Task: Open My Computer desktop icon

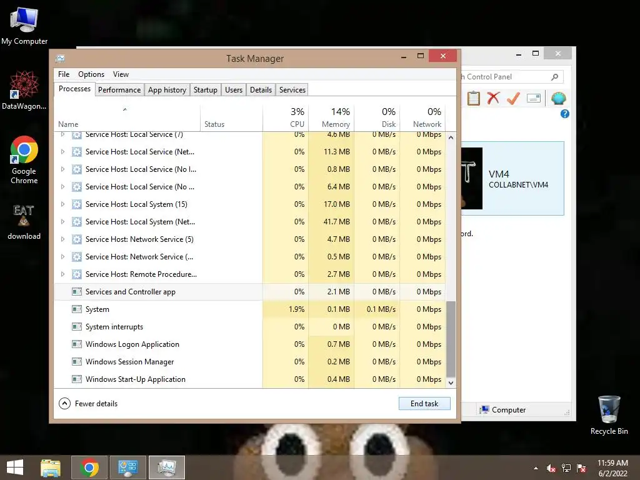Action: [24, 26]
